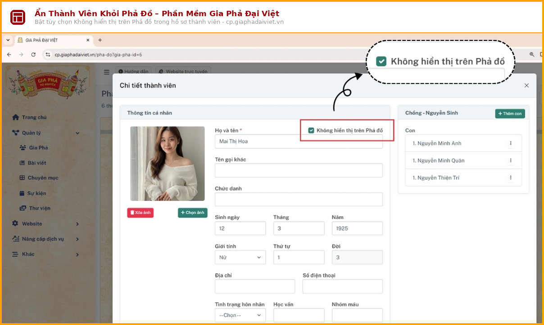This screenshot has height=325, width=544.
Task: Select child Nguyễn Thiện Trí
Action: pos(436,178)
